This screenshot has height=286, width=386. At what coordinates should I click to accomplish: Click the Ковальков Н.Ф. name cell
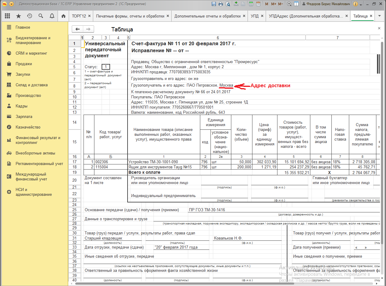point(247,238)
